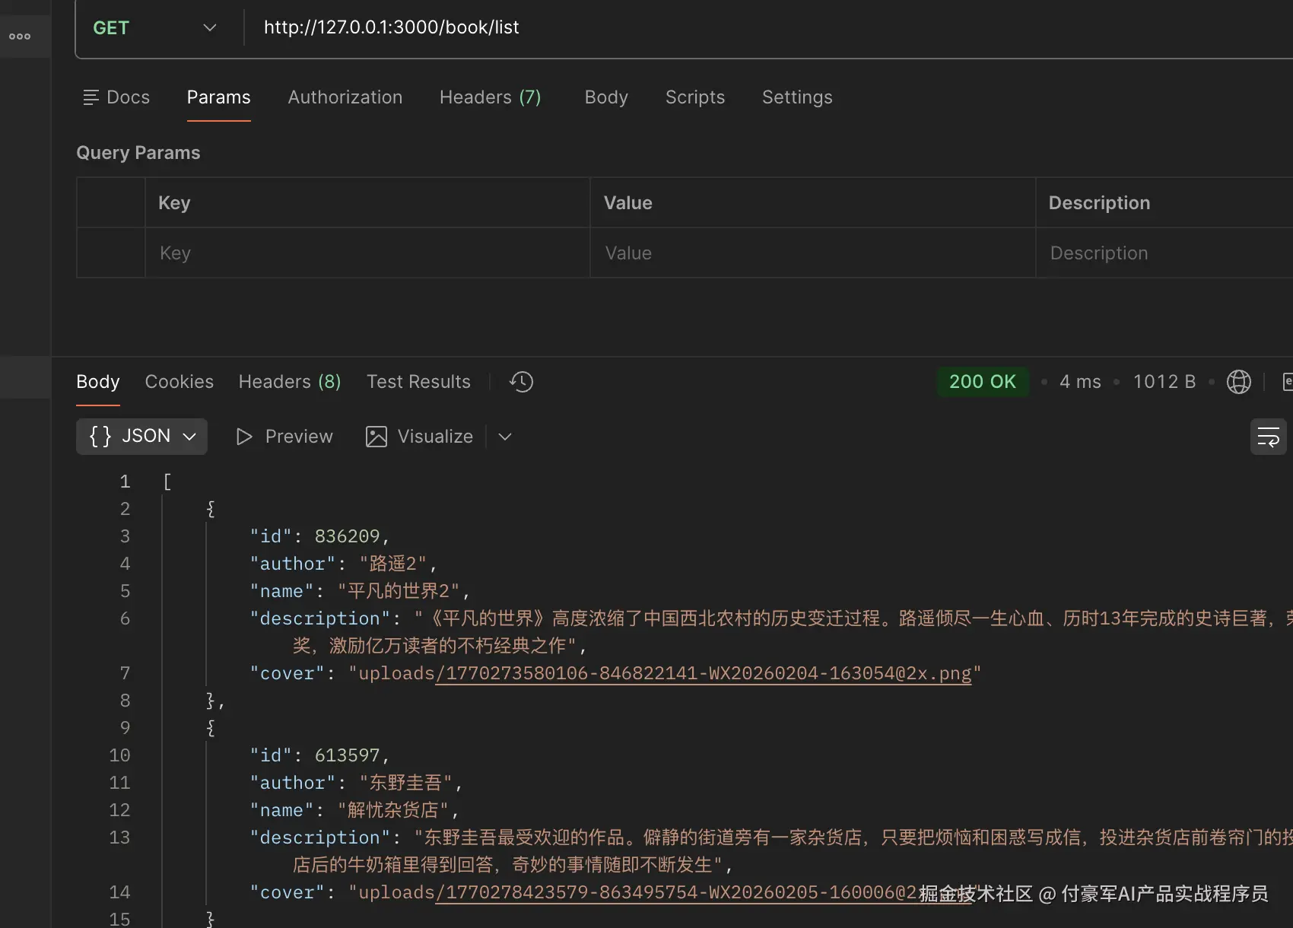Click the id value 836209

tap(347, 537)
